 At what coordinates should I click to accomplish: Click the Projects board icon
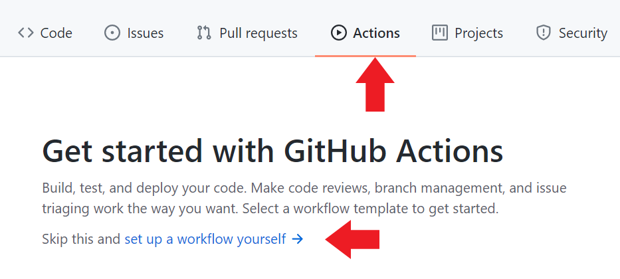[440, 33]
